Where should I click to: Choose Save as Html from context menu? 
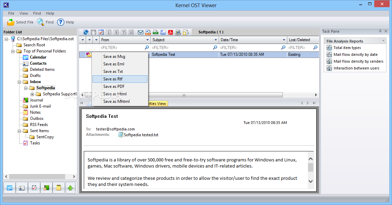click(x=120, y=94)
